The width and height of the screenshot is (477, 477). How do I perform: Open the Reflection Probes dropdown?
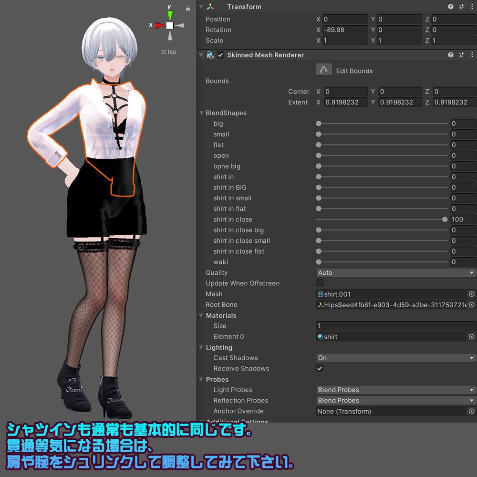396,400
